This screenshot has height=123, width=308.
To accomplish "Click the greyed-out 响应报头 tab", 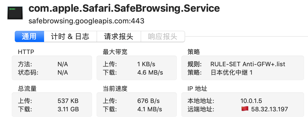I will coord(163,36).
